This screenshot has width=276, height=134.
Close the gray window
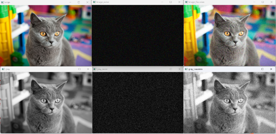(88, 69)
